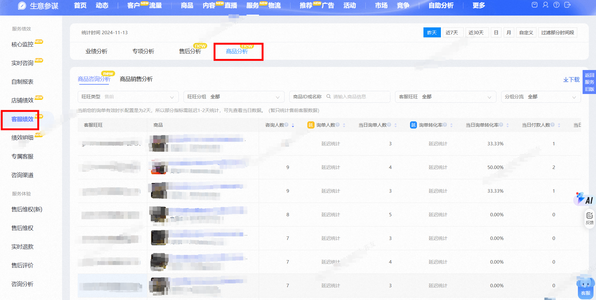The image size is (596, 300).
Task: Sort by 当日付款人数 column arrows
Action: (x=559, y=125)
